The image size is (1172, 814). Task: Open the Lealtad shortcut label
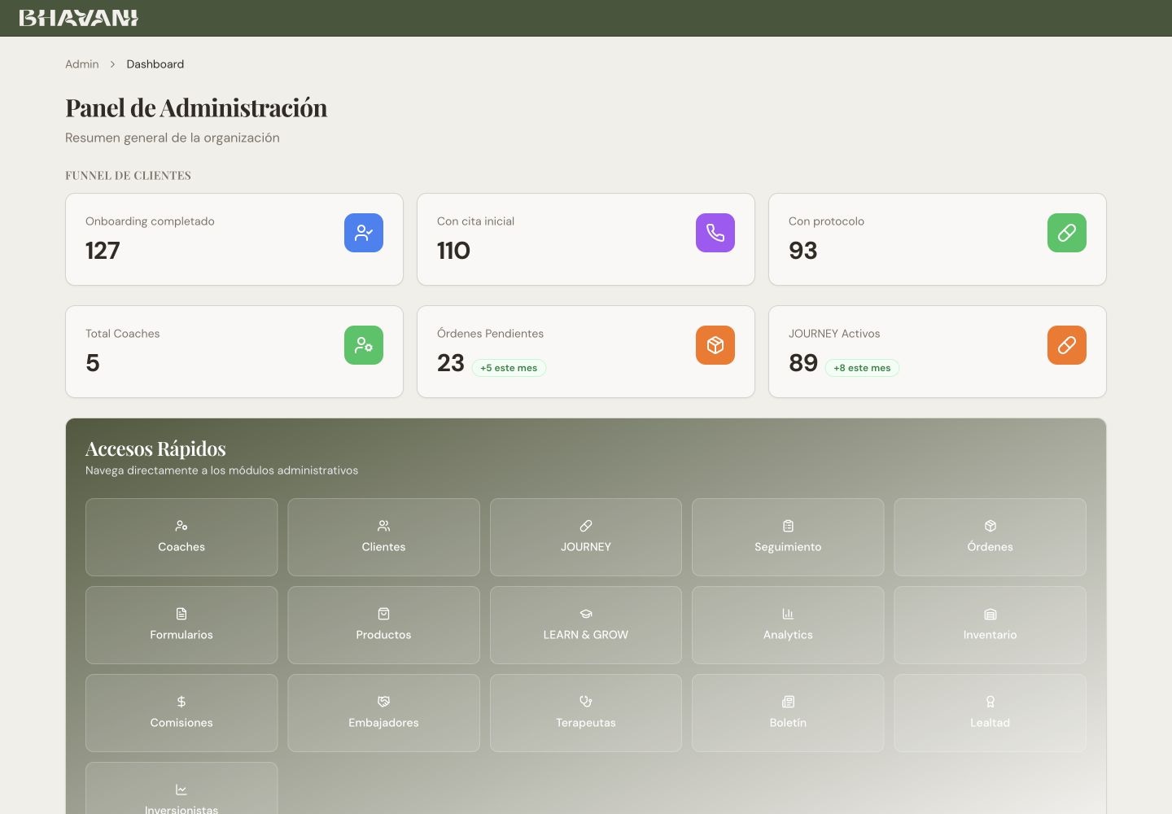click(991, 723)
